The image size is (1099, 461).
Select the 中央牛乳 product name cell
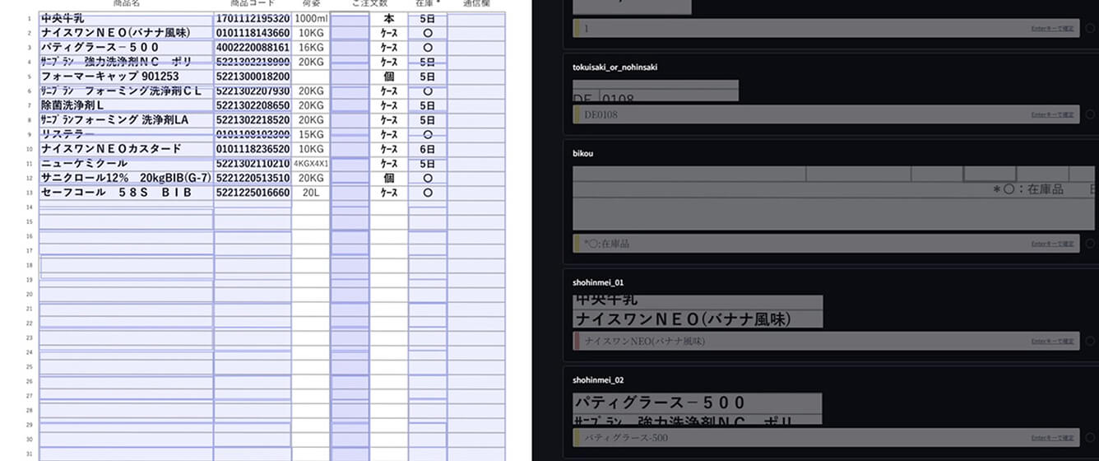tap(126, 18)
